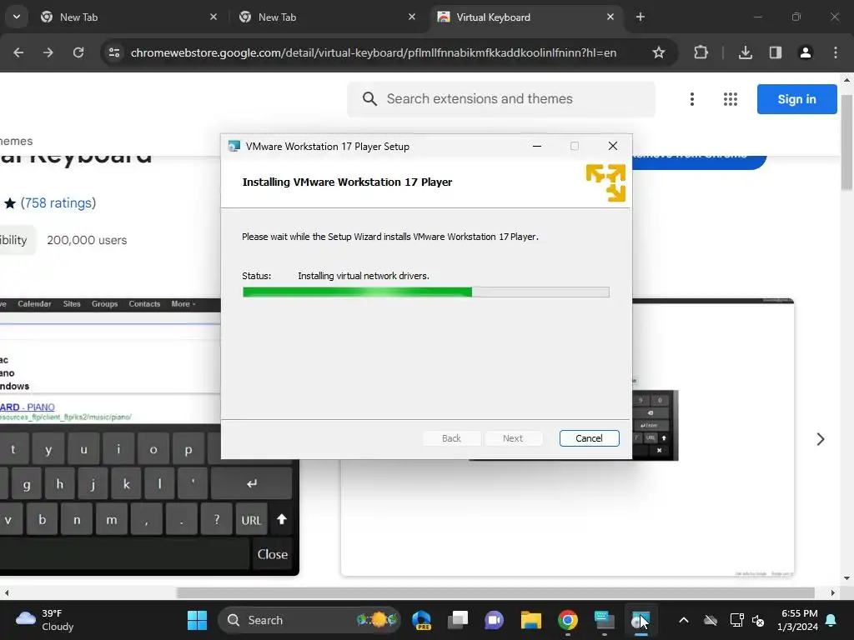Open Chrome downloads icon
Screen dimensions: 854x640
pos(745,52)
